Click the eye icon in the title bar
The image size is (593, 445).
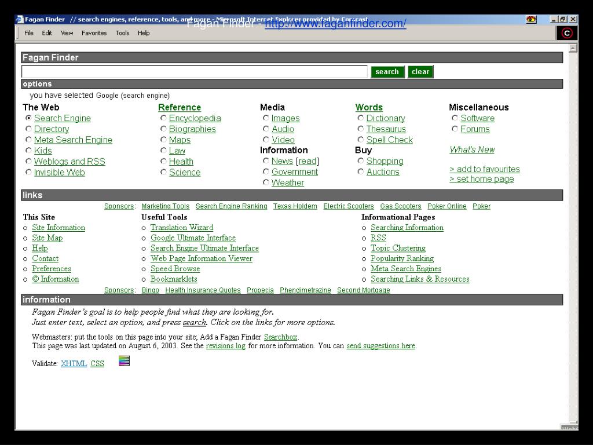click(532, 19)
